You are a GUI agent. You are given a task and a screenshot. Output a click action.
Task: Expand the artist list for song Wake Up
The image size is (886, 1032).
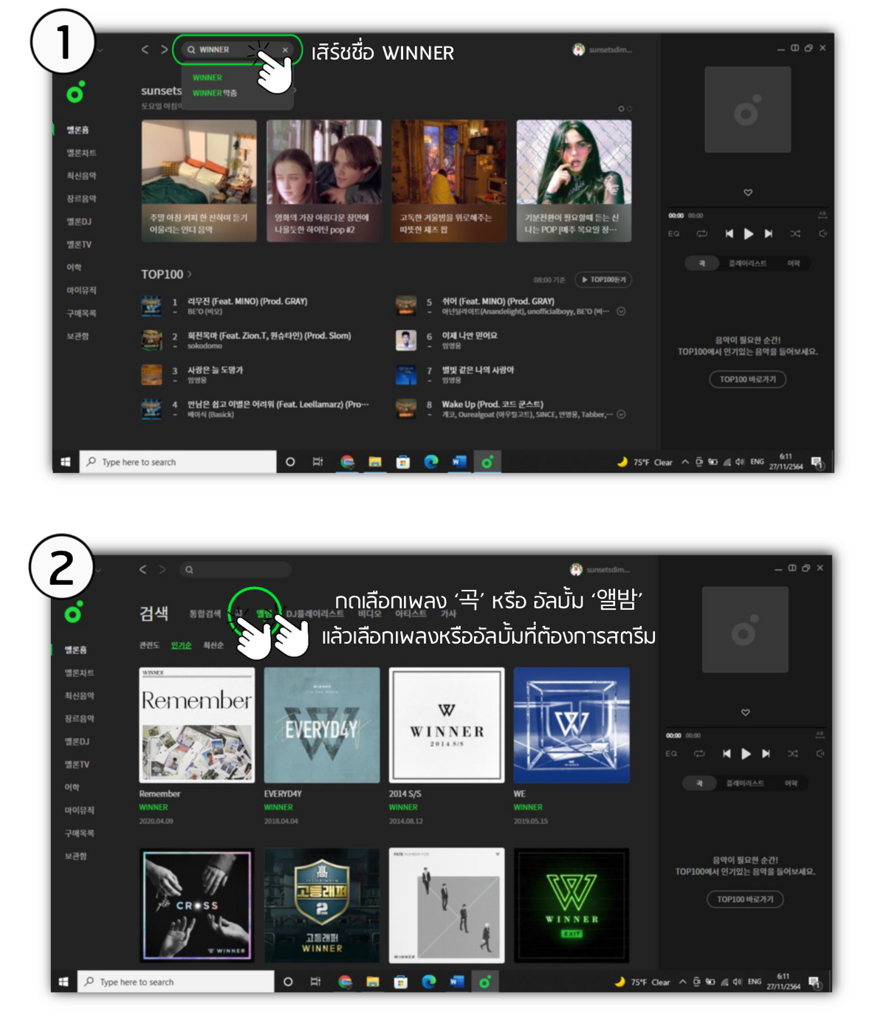(x=621, y=415)
